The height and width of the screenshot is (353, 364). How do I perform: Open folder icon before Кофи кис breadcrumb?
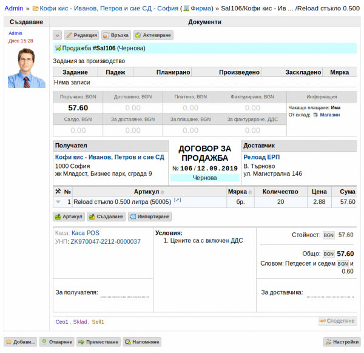pos(36,8)
